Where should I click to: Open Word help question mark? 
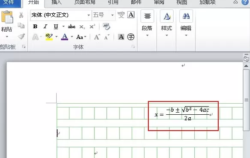pyautogui.click(x=245, y=2)
